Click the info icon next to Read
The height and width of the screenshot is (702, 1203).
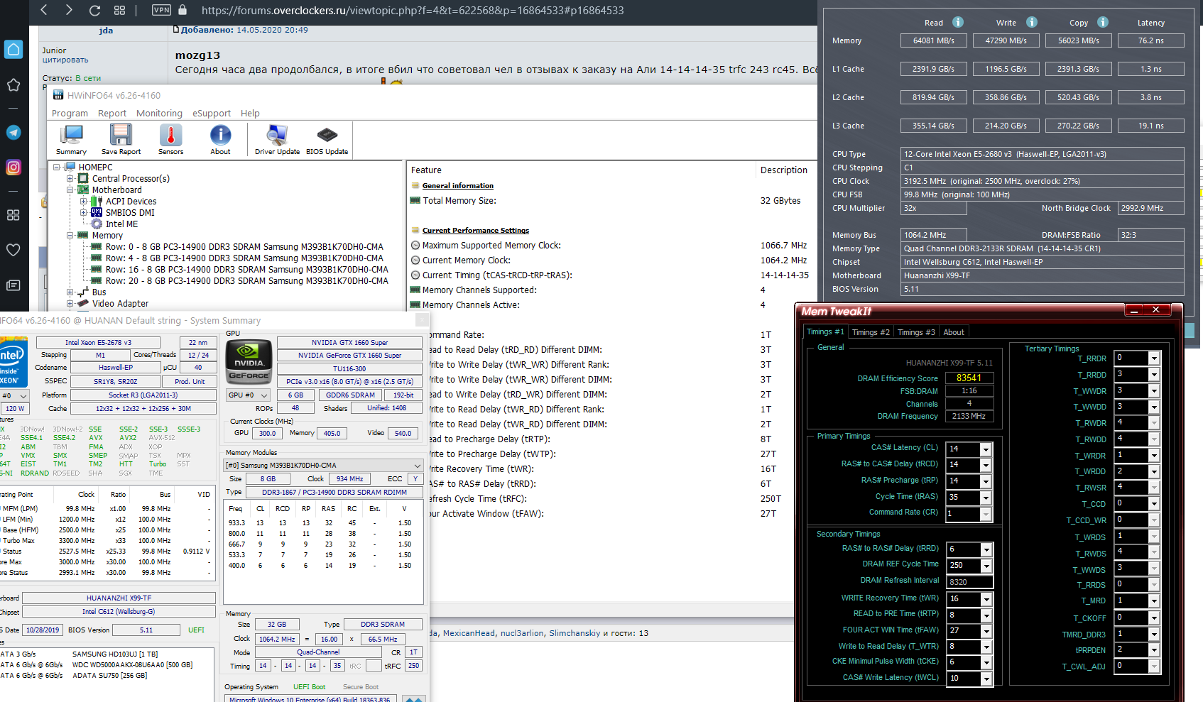pyautogui.click(x=958, y=23)
